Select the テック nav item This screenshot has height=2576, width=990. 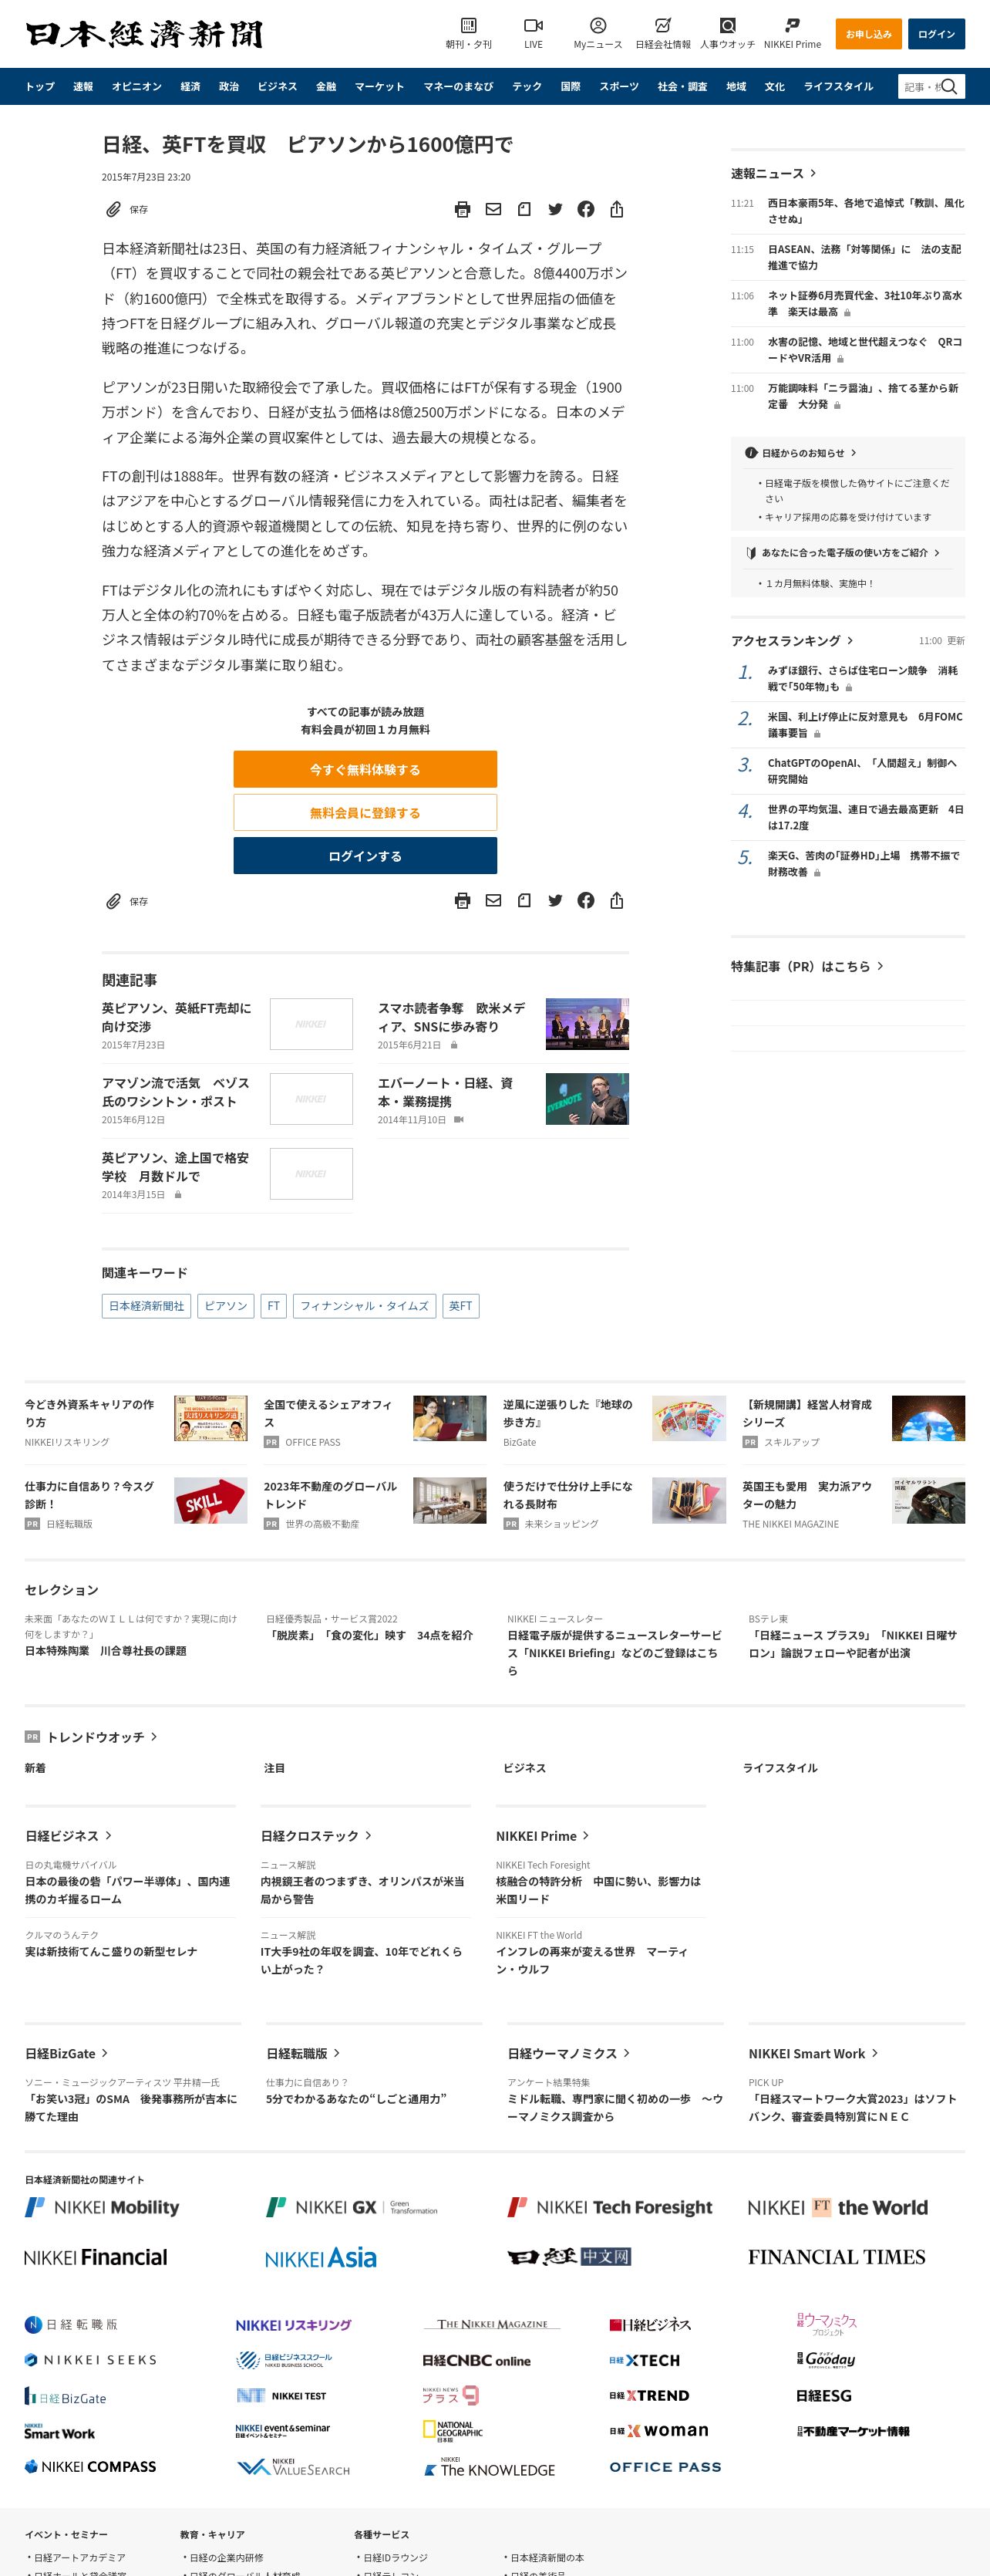click(x=527, y=87)
